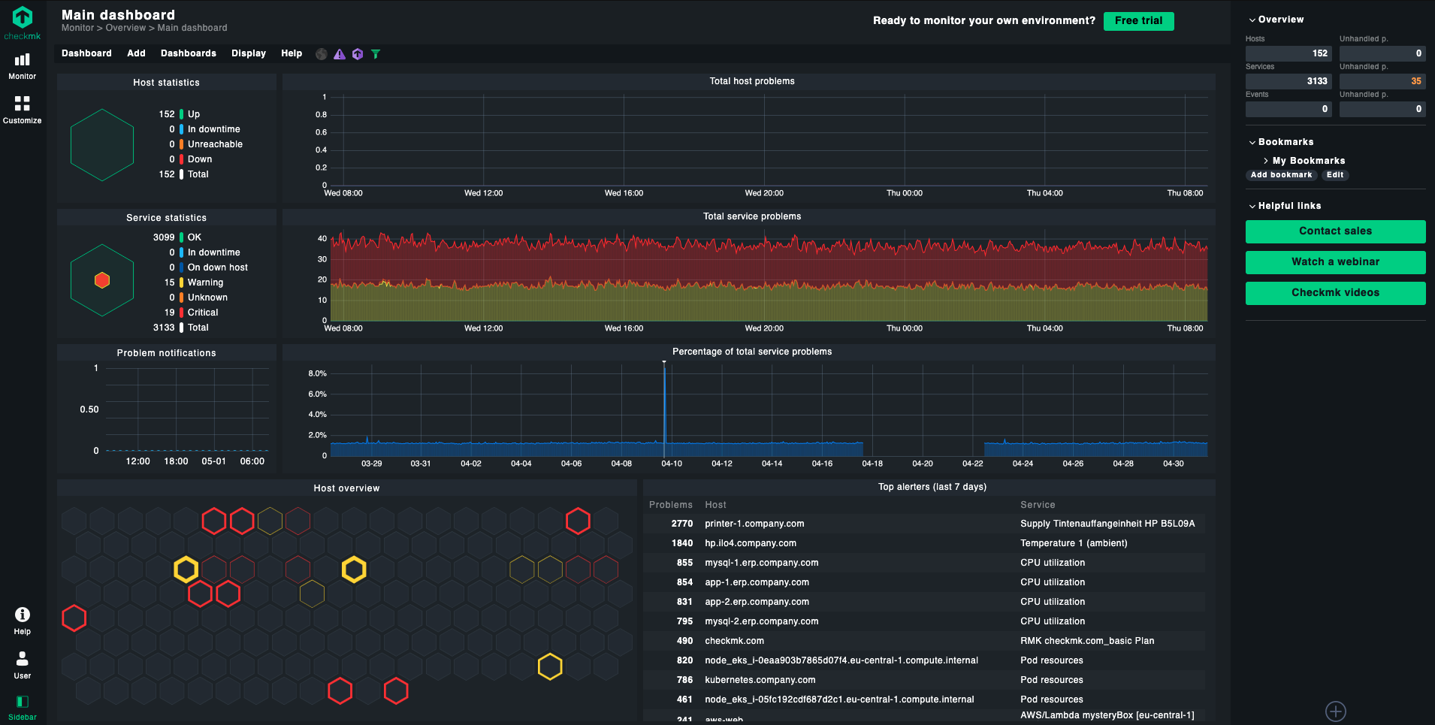The height and width of the screenshot is (725, 1435).
Task: Open the Help menu in the navigation bar
Action: 23,621
